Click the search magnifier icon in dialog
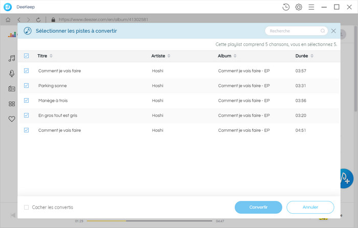 point(322,31)
